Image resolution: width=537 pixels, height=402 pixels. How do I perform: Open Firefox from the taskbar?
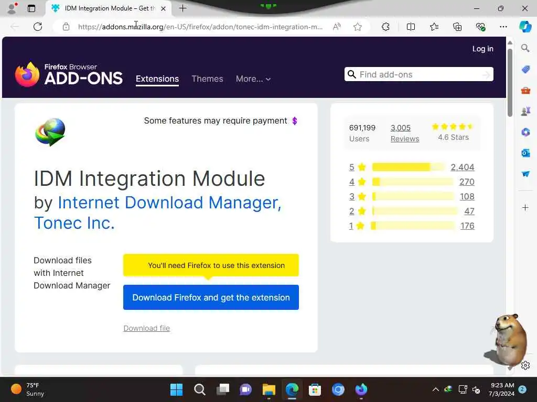(x=361, y=389)
